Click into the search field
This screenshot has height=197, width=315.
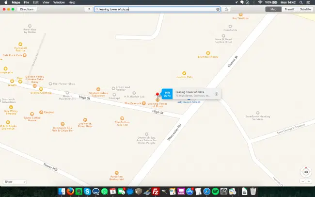[x=157, y=9]
